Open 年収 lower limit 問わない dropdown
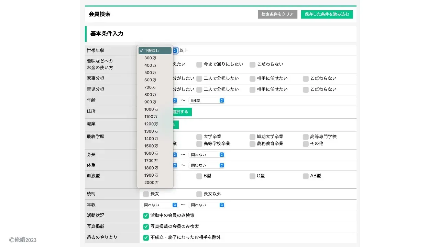Viewport: 440px width, 247px height. tap(160, 205)
